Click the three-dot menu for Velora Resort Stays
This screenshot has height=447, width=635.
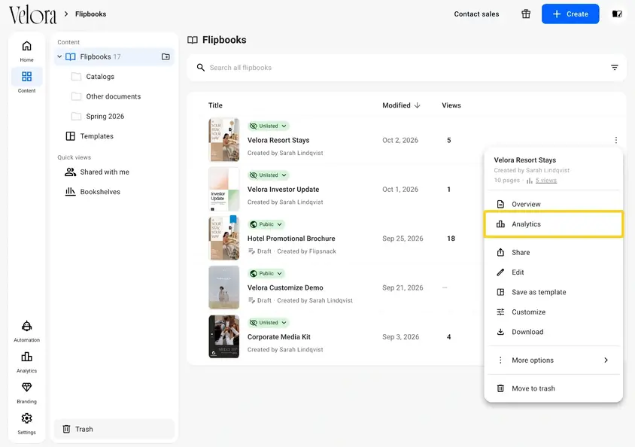pyautogui.click(x=615, y=140)
